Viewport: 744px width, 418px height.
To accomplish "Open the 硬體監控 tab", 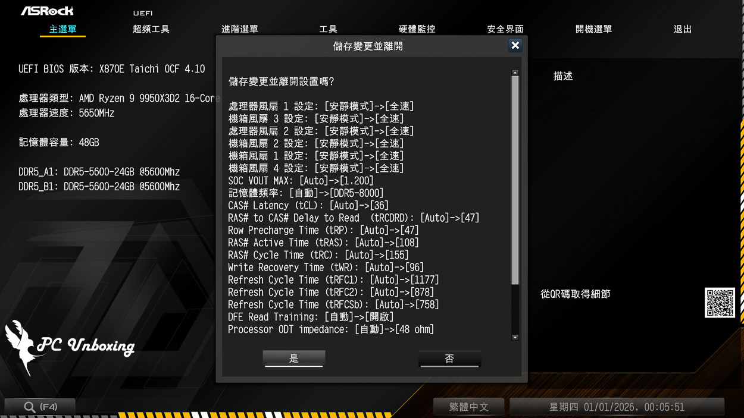I will point(417,29).
